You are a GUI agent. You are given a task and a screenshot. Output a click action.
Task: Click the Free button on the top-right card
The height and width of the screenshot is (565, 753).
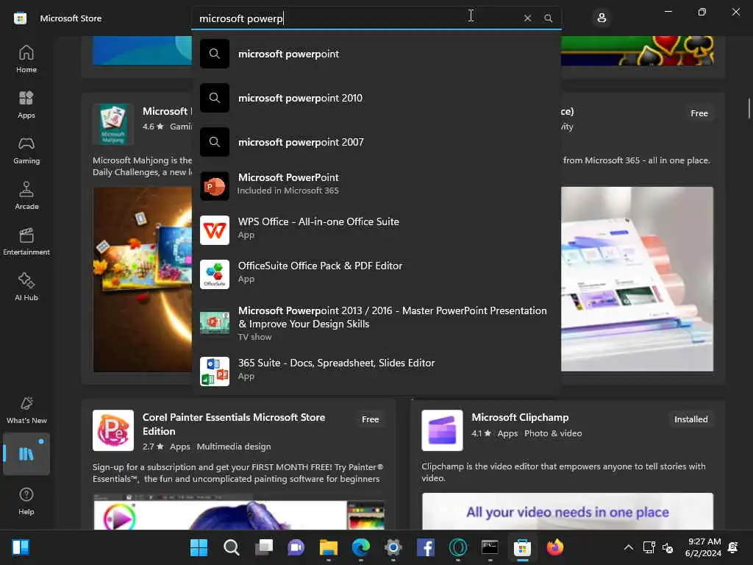699,113
